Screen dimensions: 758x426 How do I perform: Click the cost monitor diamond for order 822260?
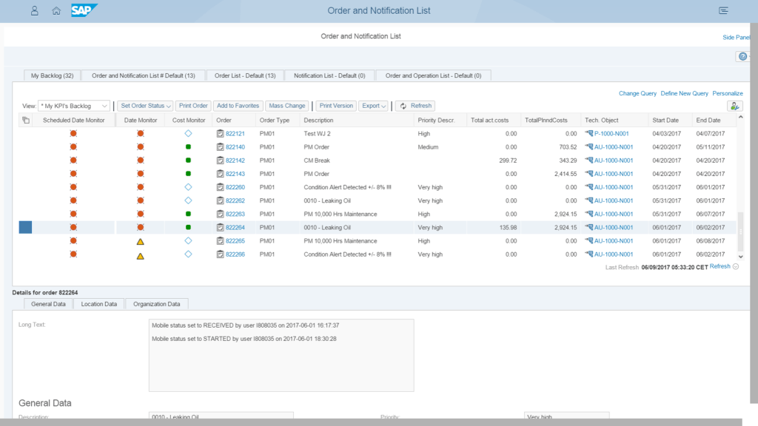click(x=189, y=187)
